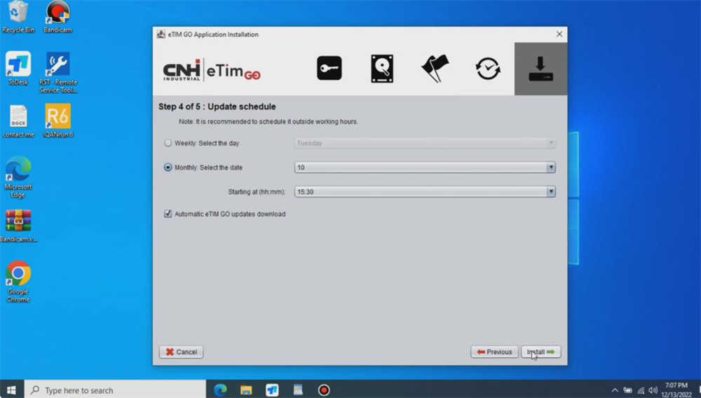Click the Cancel button
This screenshot has width=701, height=398.
(x=181, y=352)
